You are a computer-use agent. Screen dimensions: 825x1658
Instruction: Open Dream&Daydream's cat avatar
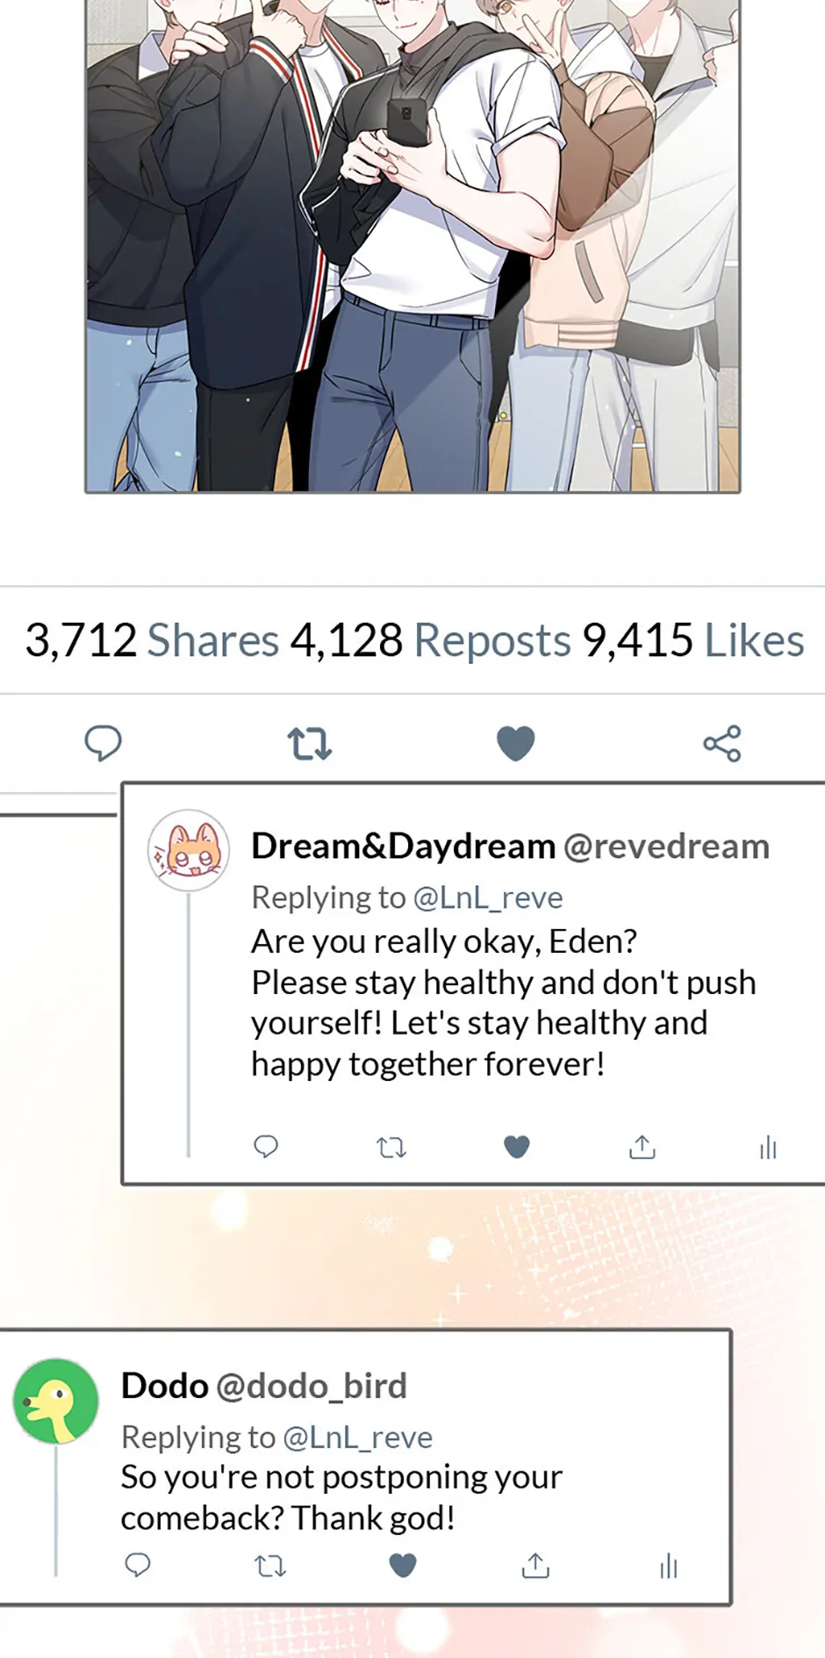point(188,850)
